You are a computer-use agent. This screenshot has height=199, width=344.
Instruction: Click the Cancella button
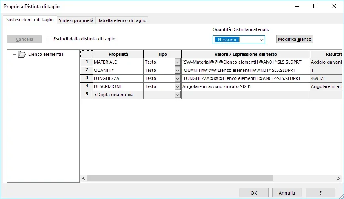[x=24, y=39]
